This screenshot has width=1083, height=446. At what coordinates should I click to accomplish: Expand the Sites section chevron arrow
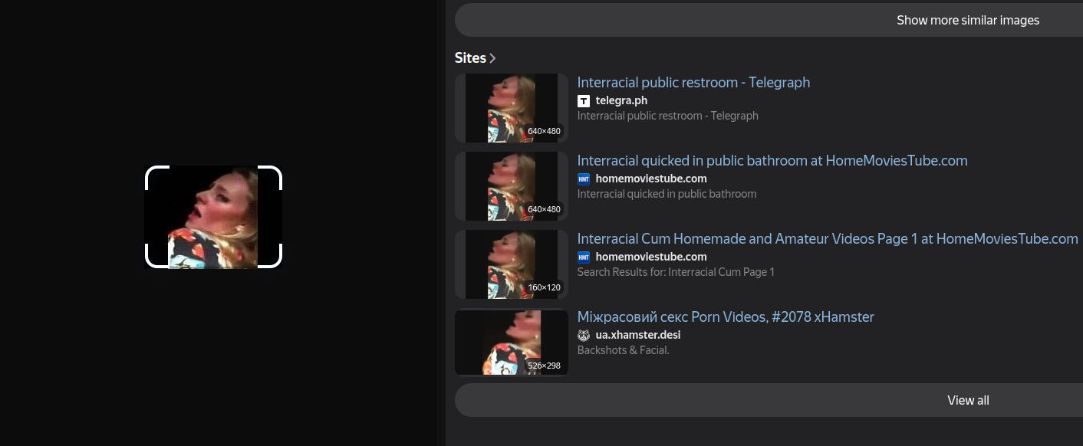click(x=492, y=58)
